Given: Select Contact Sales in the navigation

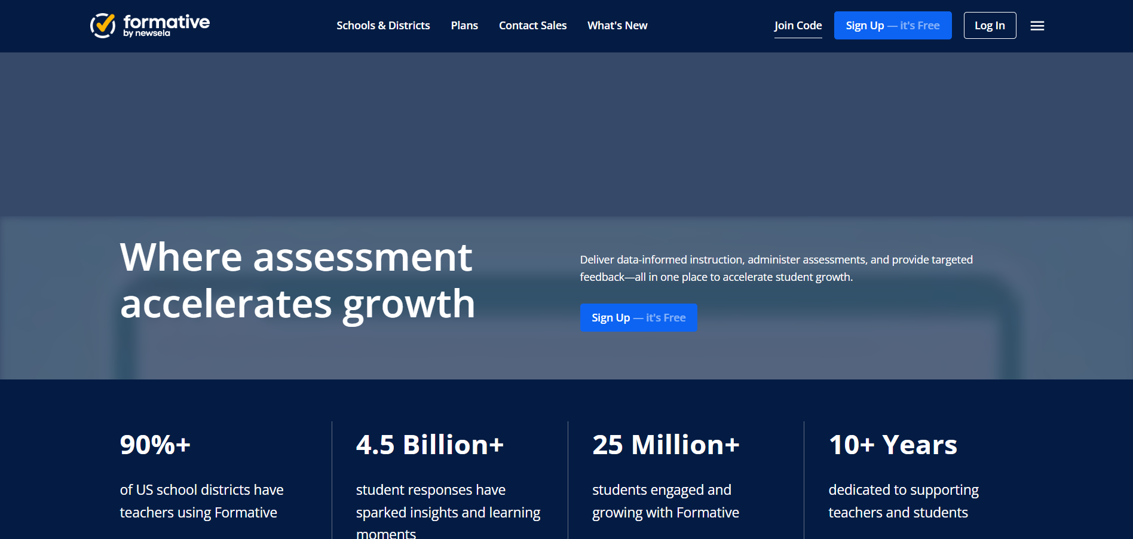Looking at the screenshot, I should click(x=532, y=26).
